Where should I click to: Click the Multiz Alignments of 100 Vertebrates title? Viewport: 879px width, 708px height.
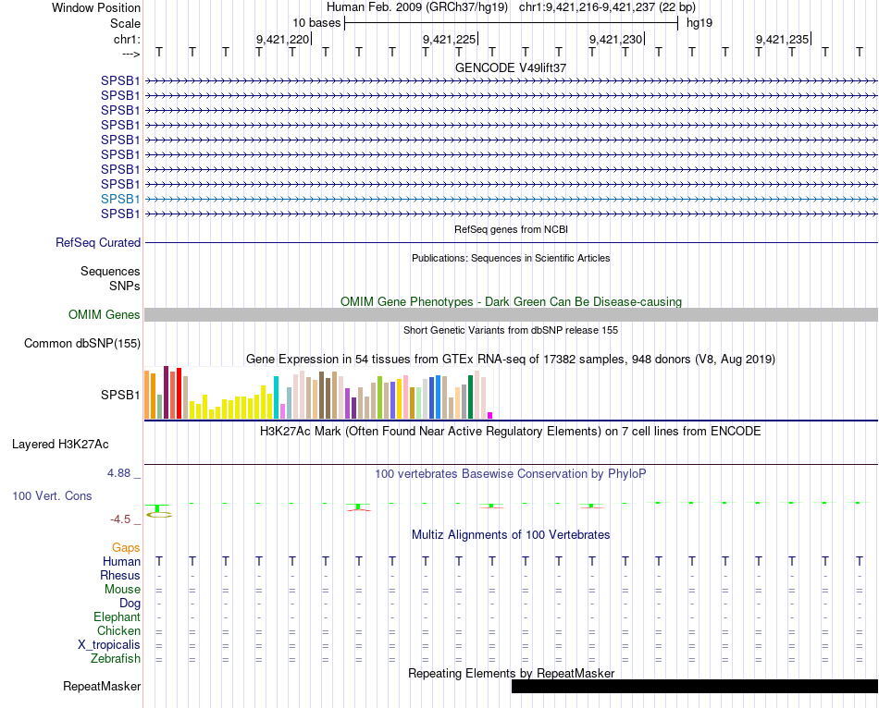coord(511,535)
